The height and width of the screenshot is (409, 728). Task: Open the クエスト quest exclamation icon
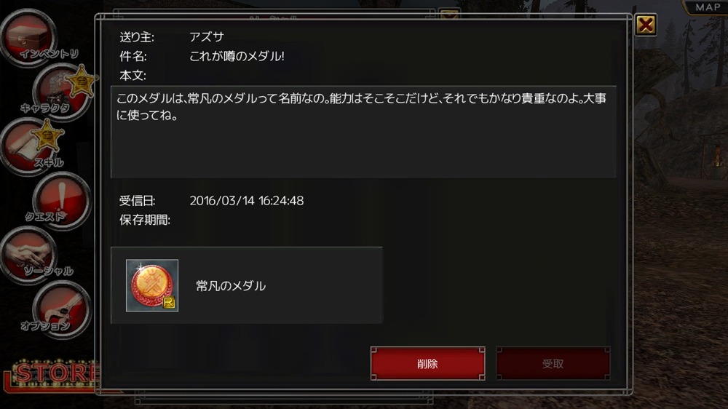[61, 201]
